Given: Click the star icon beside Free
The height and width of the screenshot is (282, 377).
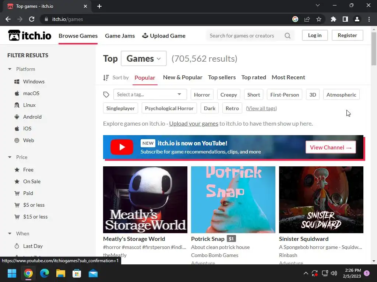Looking at the screenshot, I should [17, 170].
